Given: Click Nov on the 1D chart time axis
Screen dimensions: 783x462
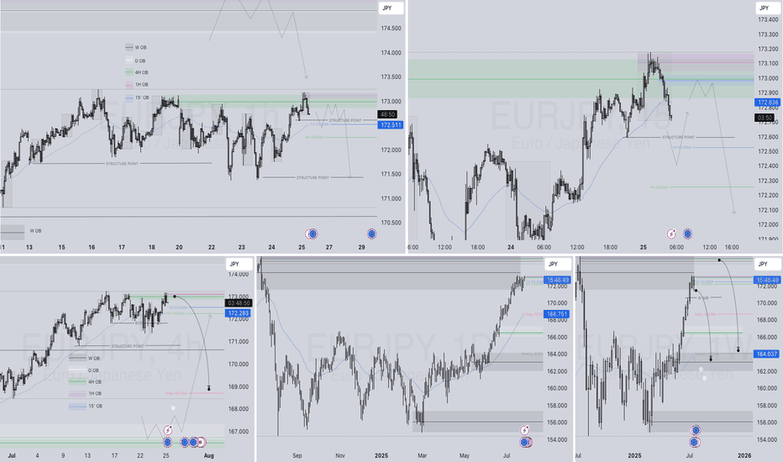Looking at the screenshot, I should click(x=340, y=455).
